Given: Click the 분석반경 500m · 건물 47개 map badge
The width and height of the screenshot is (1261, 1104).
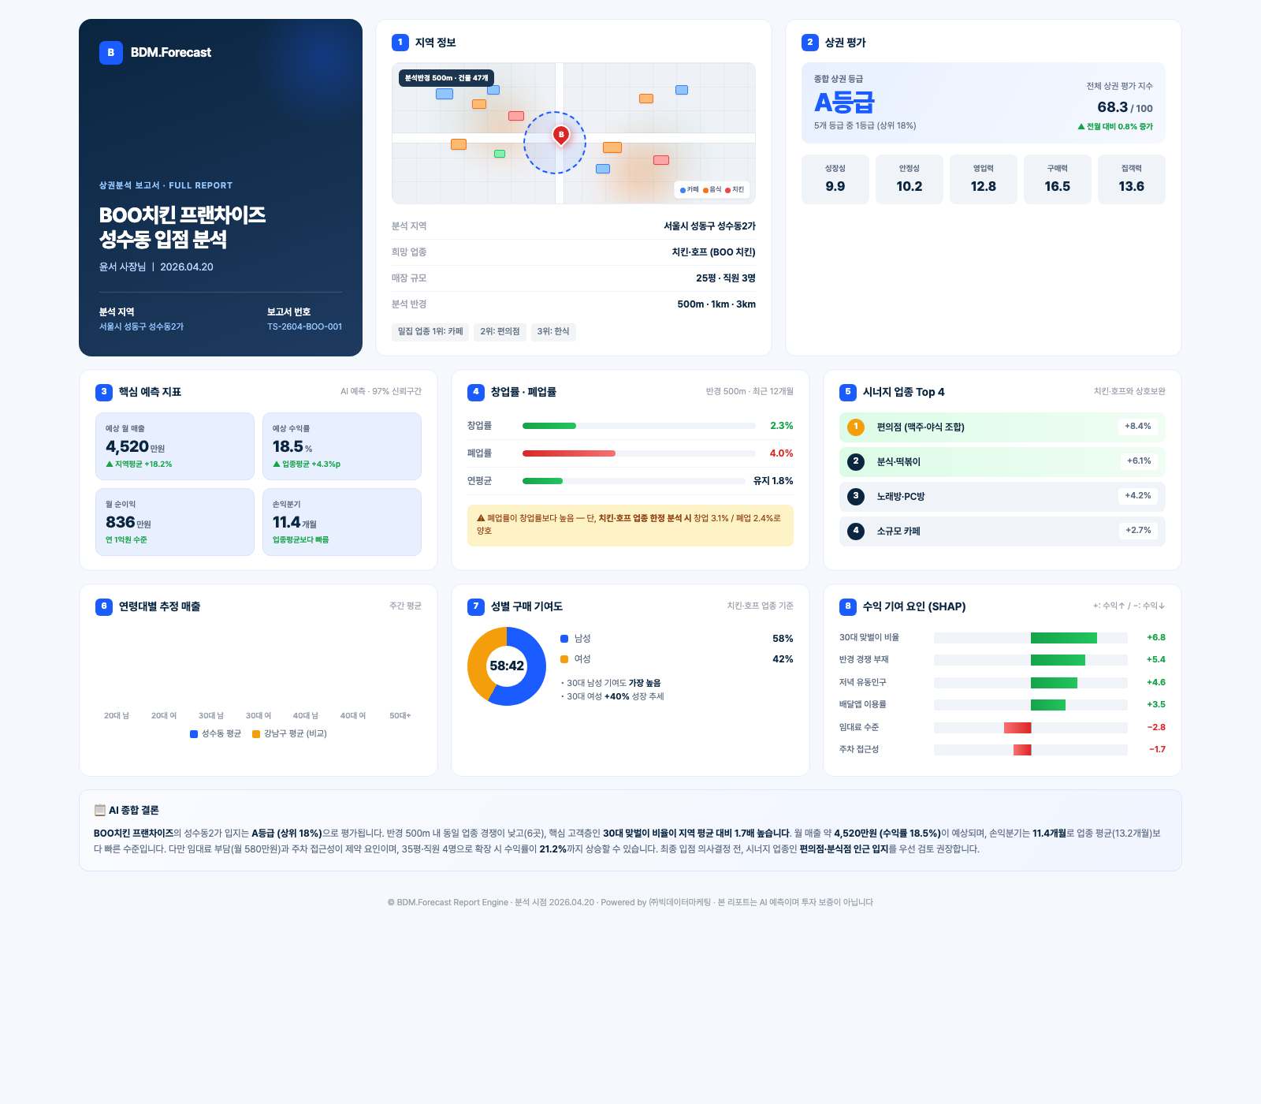Looking at the screenshot, I should coord(447,78).
